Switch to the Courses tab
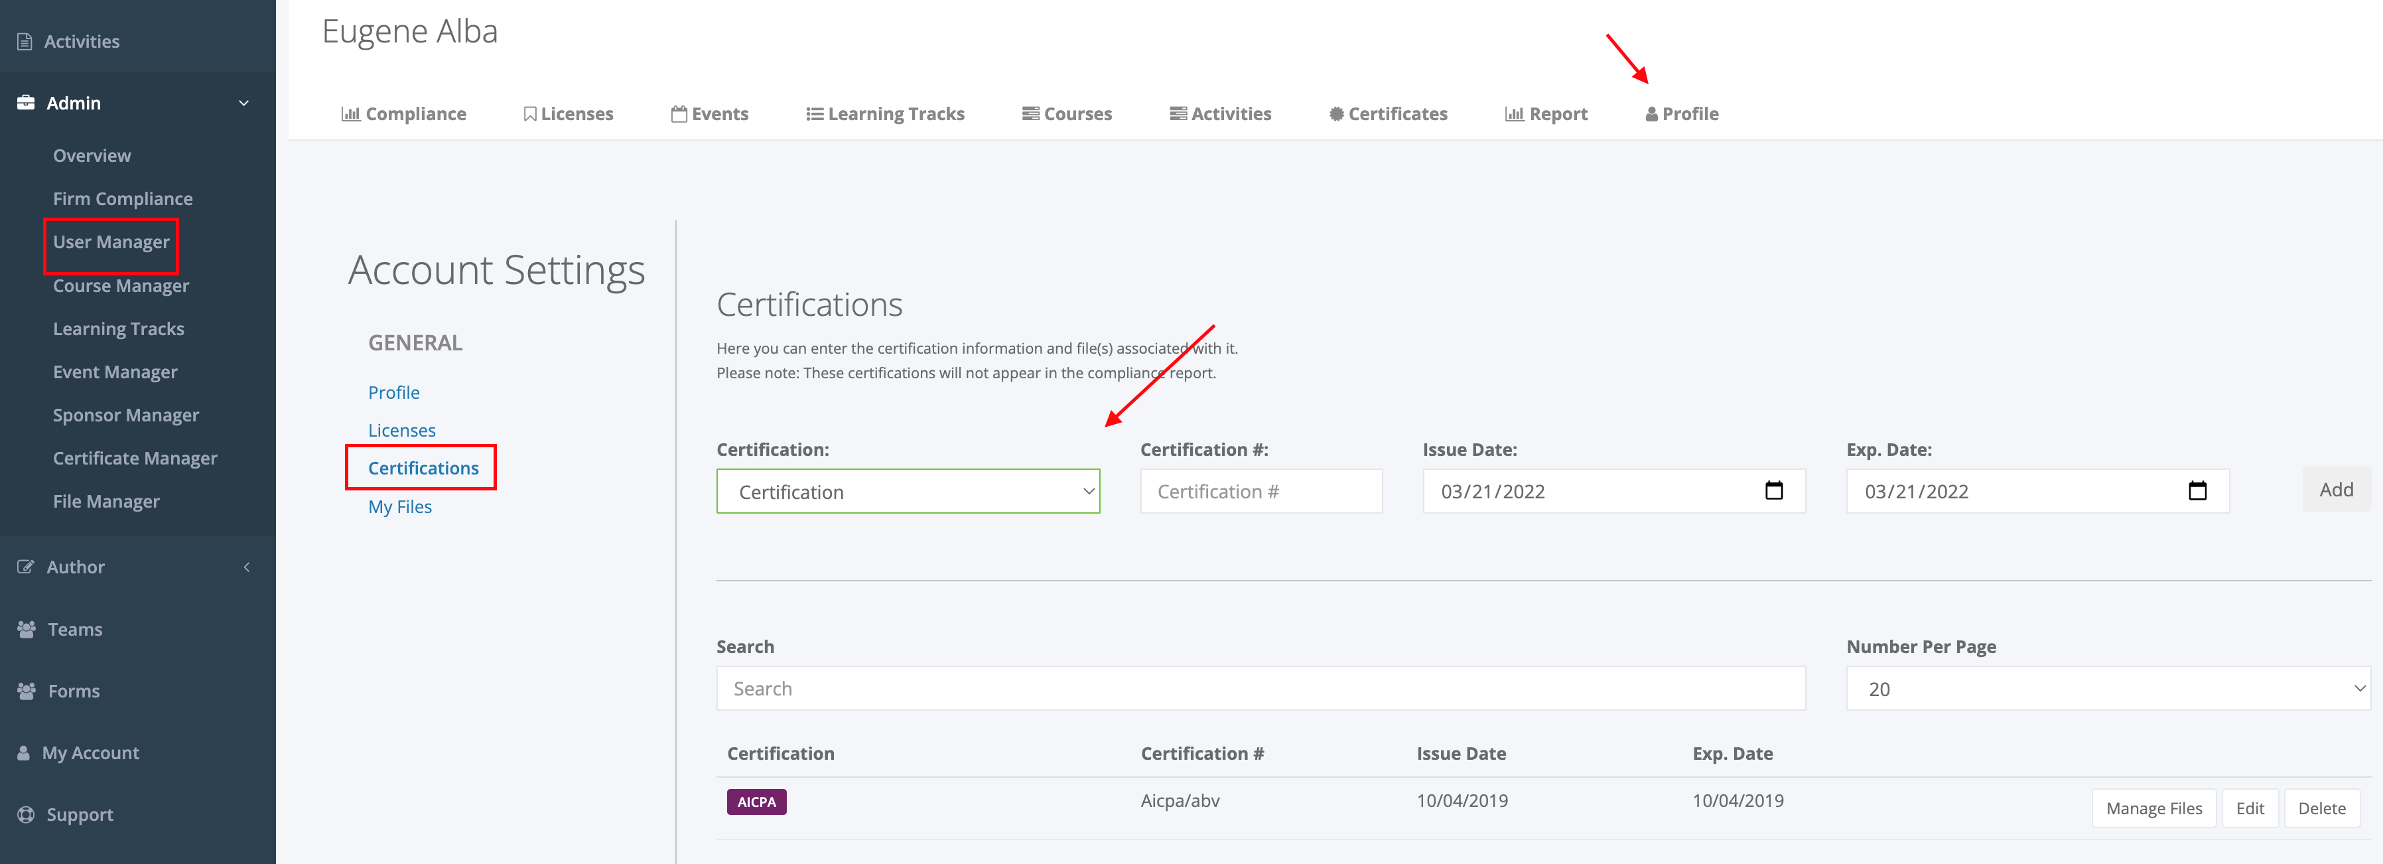Viewport: 2383px width, 864px height. [x=1067, y=113]
